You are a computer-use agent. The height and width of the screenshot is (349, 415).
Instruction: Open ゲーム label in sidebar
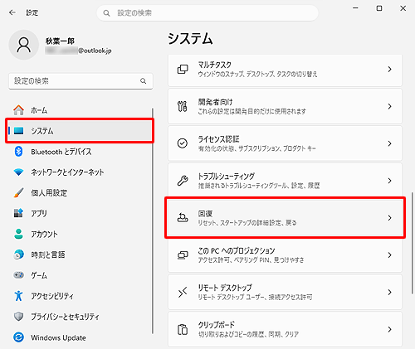pos(39,275)
